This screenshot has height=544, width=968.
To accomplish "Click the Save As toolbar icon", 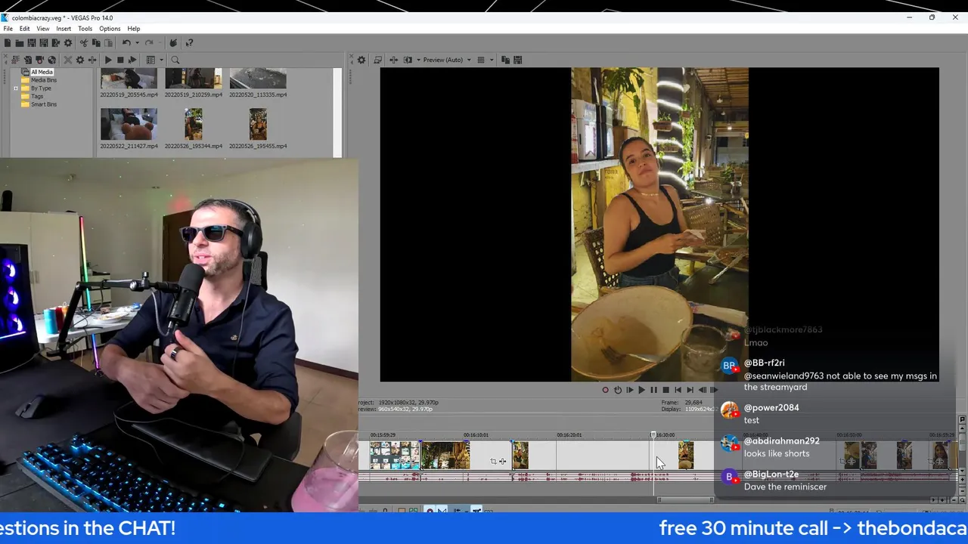I will coord(44,43).
